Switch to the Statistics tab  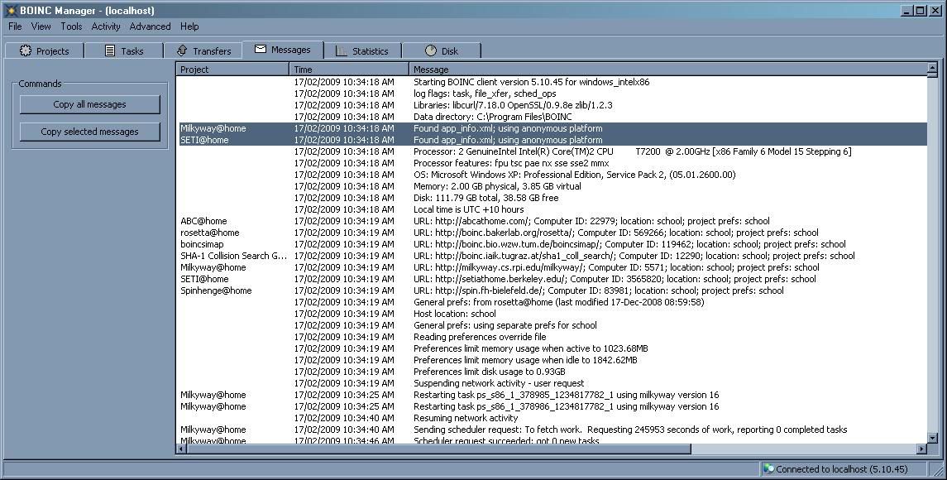pos(361,50)
